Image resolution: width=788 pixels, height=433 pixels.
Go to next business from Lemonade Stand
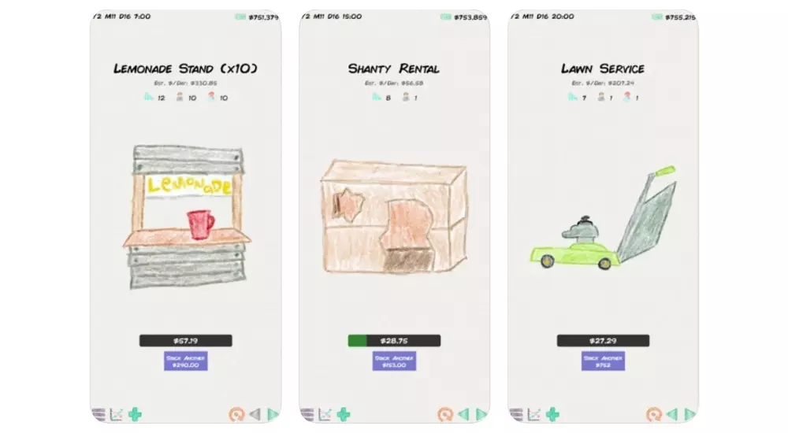click(x=273, y=414)
